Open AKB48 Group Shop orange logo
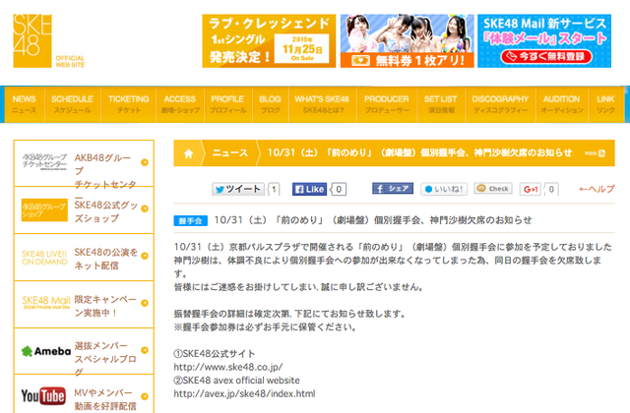The height and width of the screenshot is (413, 630). [x=44, y=209]
